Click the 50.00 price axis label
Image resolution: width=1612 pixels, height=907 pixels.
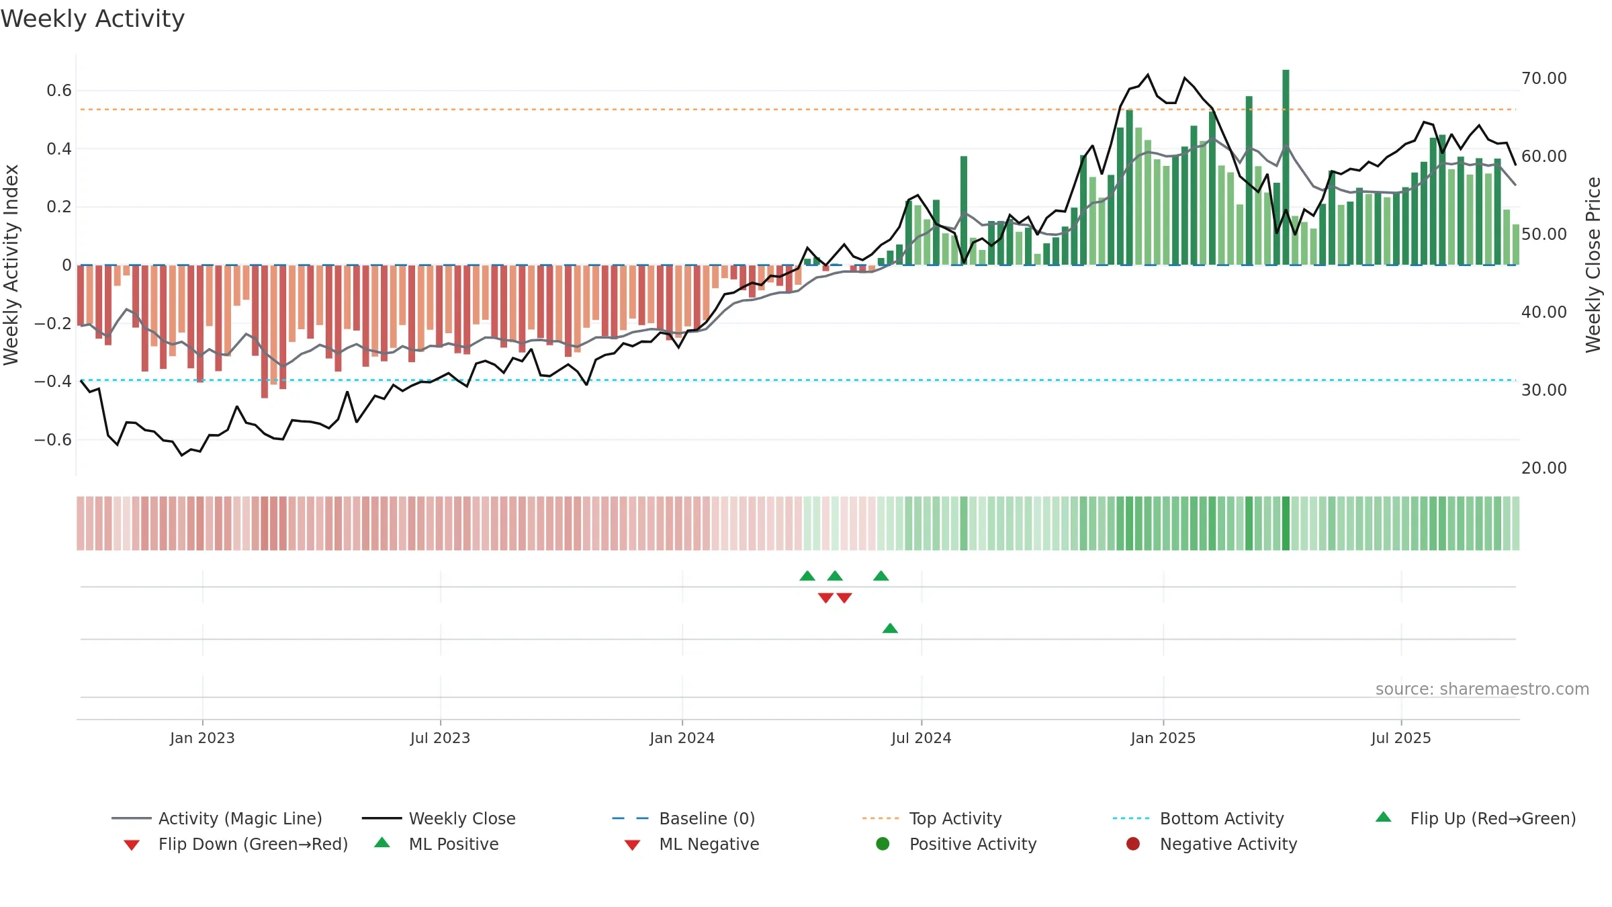pos(1543,234)
